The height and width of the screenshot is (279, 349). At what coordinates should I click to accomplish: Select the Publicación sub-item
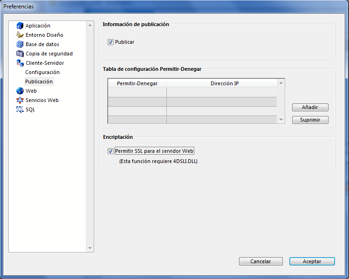click(x=39, y=82)
